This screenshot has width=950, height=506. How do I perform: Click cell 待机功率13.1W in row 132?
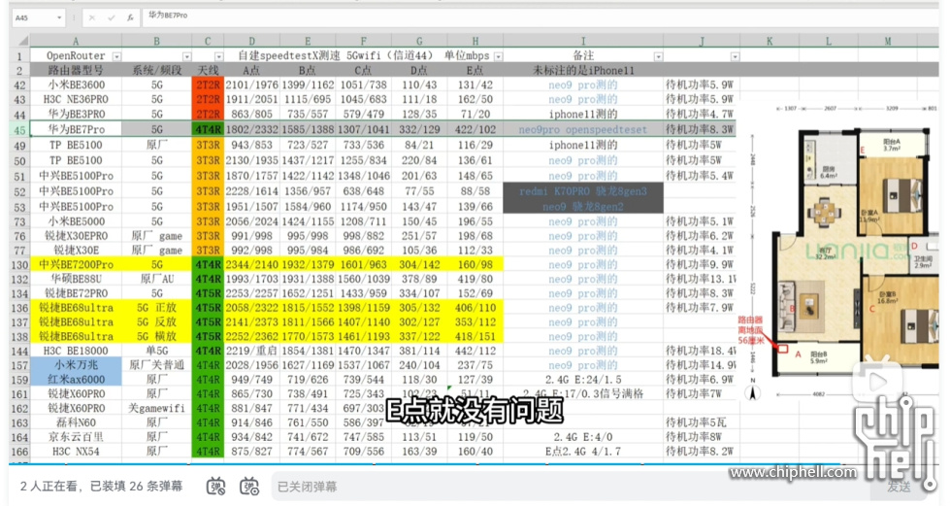click(701, 279)
